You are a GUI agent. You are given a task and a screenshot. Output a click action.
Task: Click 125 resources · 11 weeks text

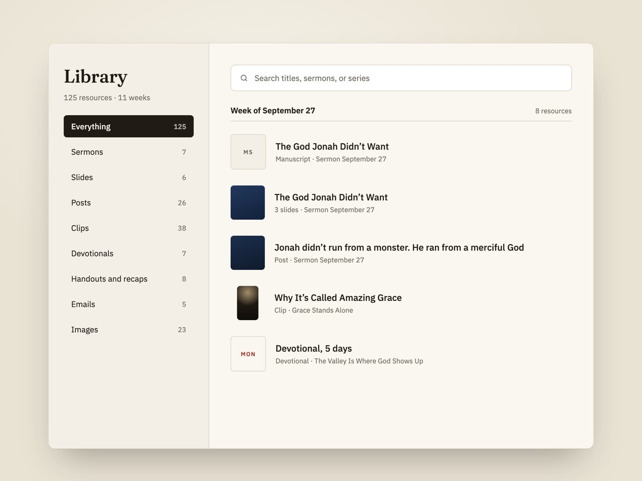point(107,97)
